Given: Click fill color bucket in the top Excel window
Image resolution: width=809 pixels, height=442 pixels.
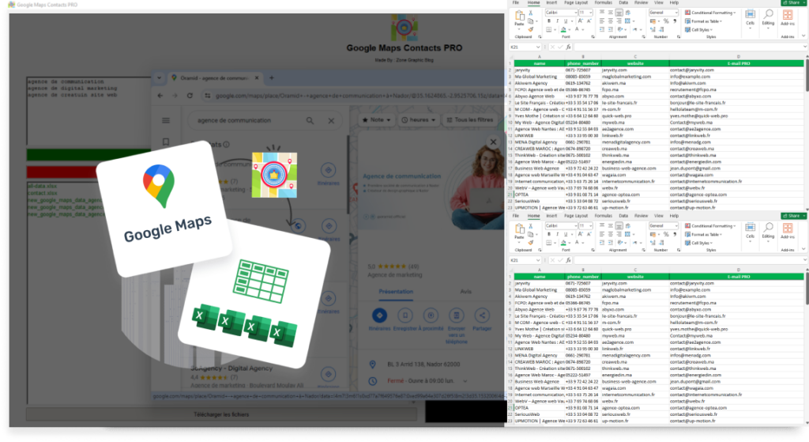Looking at the screenshot, I should (x=563, y=29).
